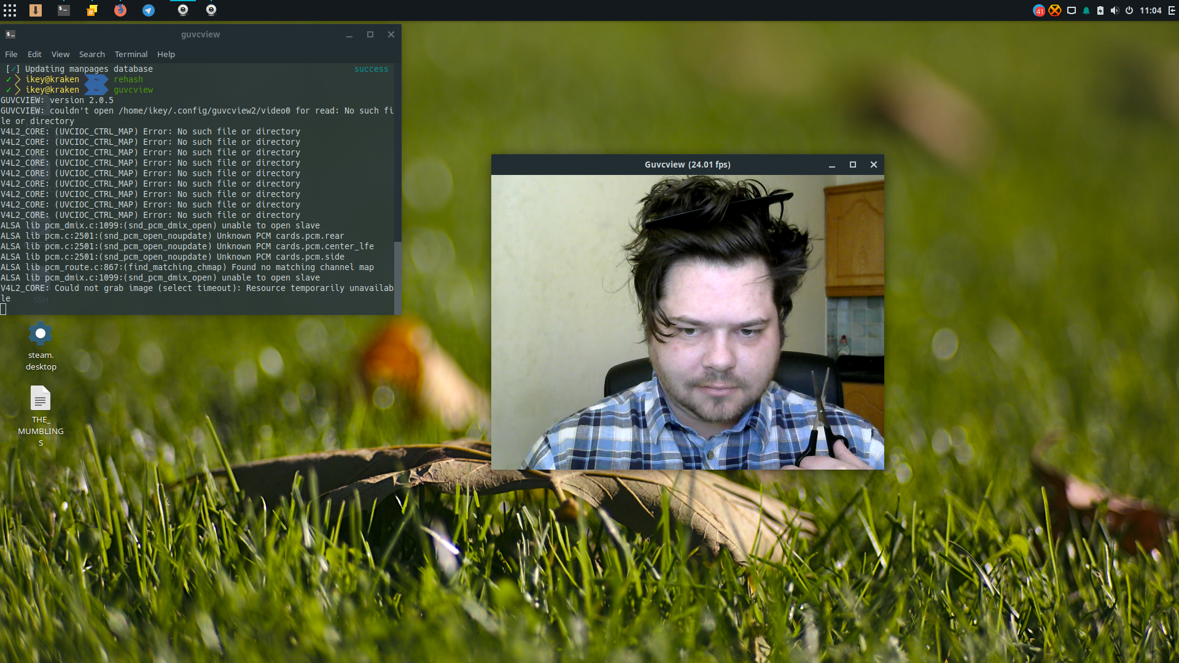Open the power menu tray icon
The width and height of the screenshot is (1179, 663).
click(1129, 10)
